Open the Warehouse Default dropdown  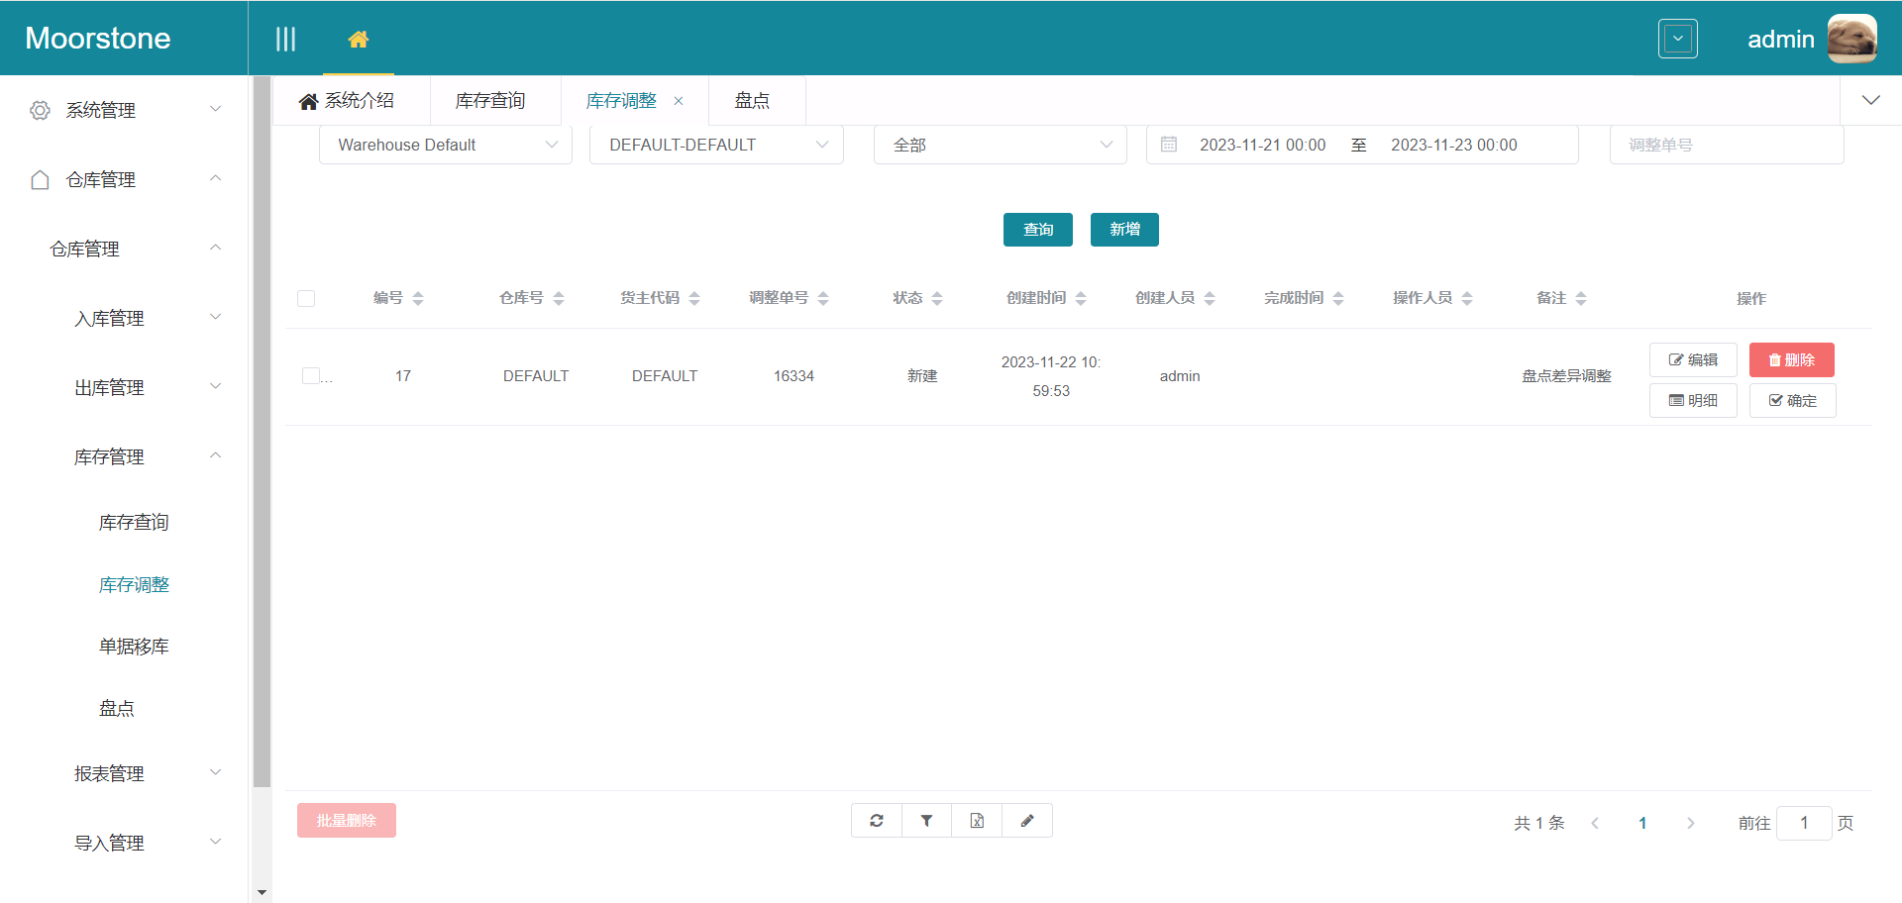click(x=445, y=145)
